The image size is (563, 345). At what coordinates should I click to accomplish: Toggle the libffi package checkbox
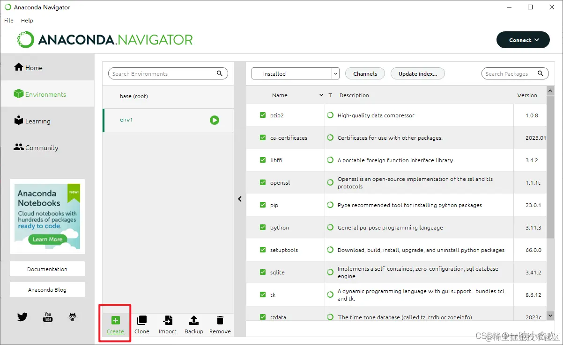263,160
